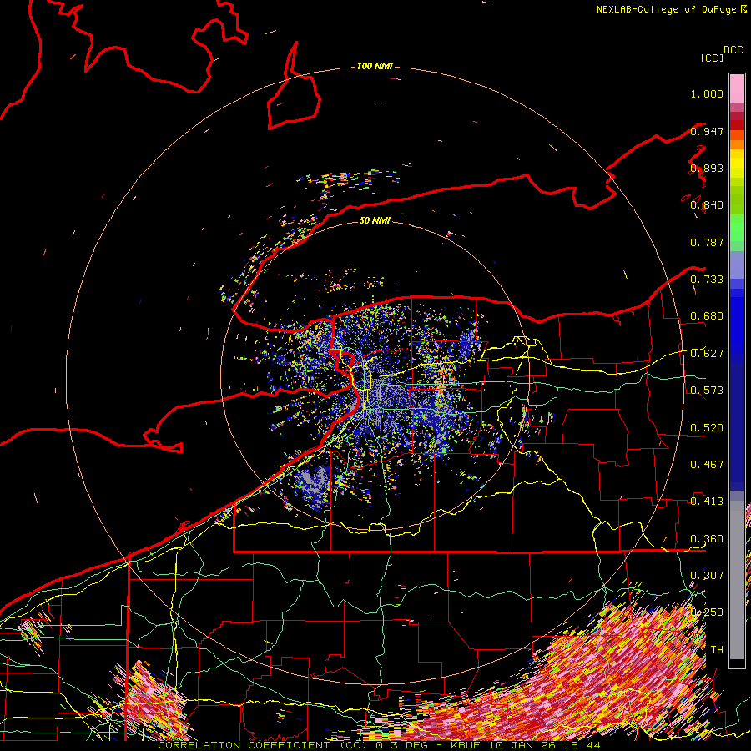Pick the yellow band of the color scale
This screenshot has width=751, height=751.
[x=737, y=164]
